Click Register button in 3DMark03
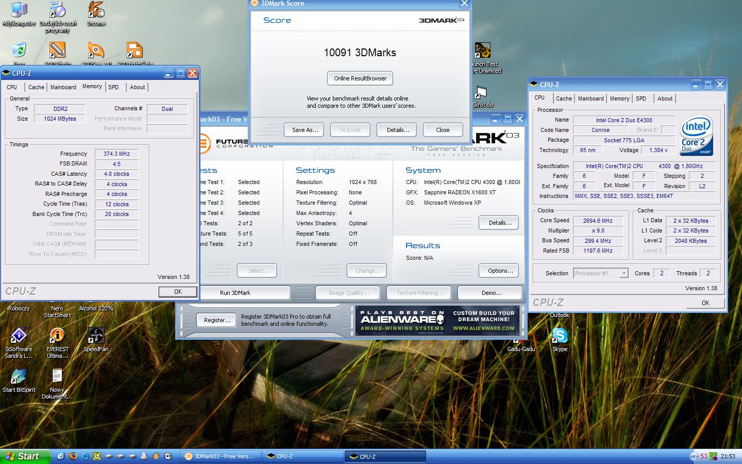 click(217, 320)
